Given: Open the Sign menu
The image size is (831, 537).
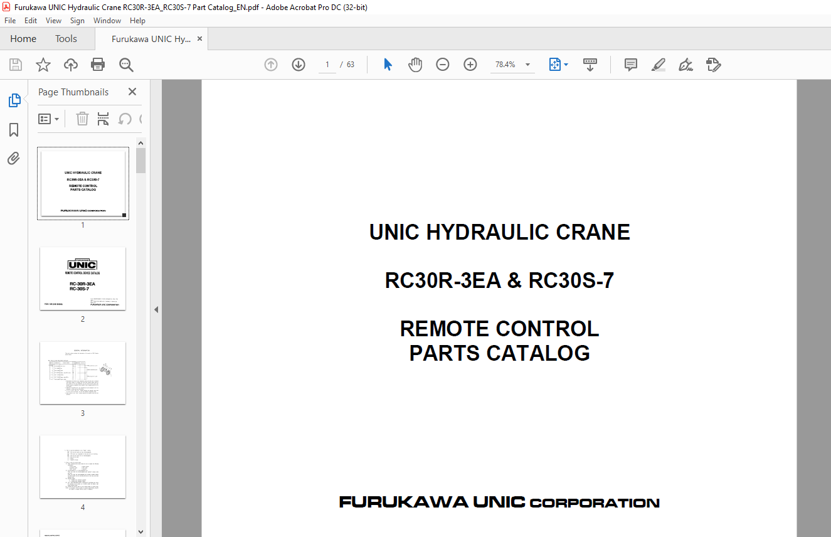Looking at the screenshot, I should [77, 21].
